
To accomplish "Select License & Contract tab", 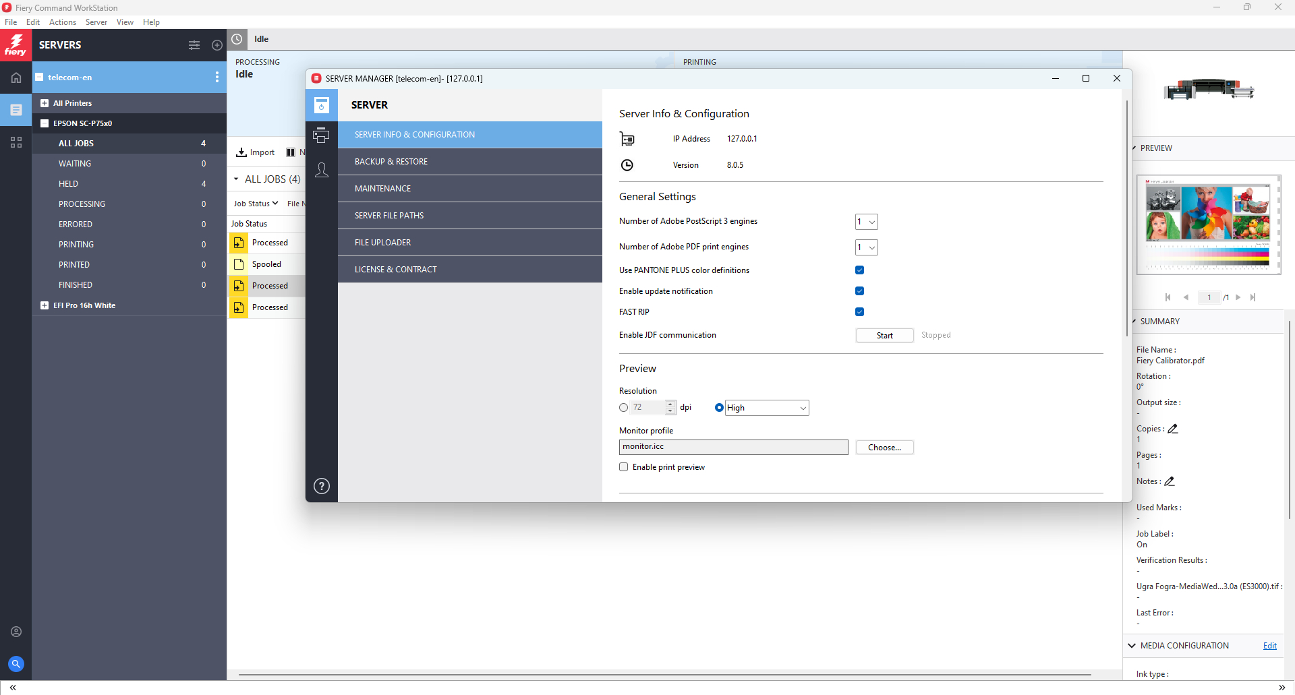I will coord(470,270).
